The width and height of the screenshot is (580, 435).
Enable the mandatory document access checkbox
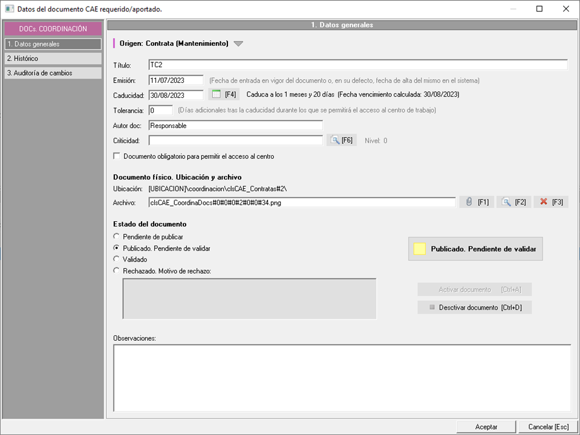pyautogui.click(x=117, y=156)
